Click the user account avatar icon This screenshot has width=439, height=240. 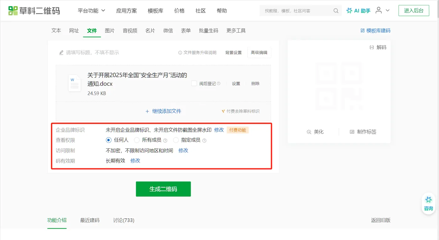(x=379, y=10)
